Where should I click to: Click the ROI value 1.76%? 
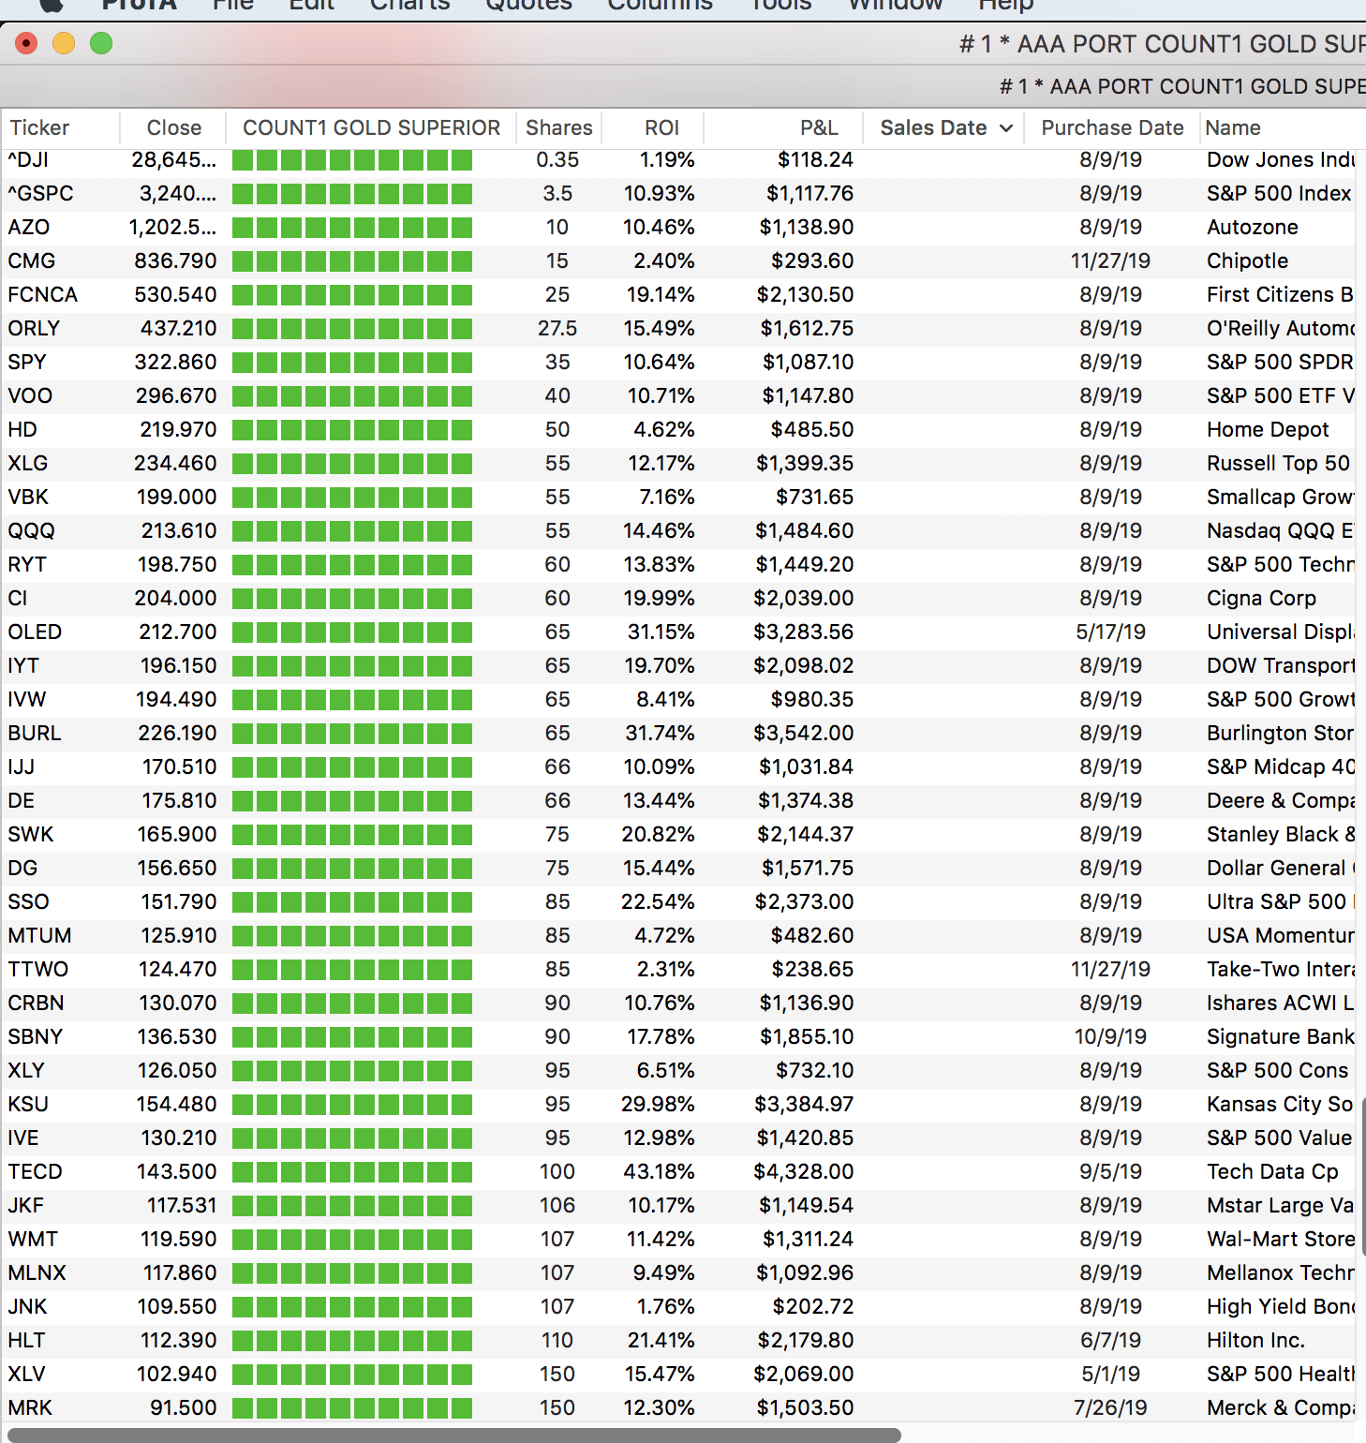(x=665, y=1306)
